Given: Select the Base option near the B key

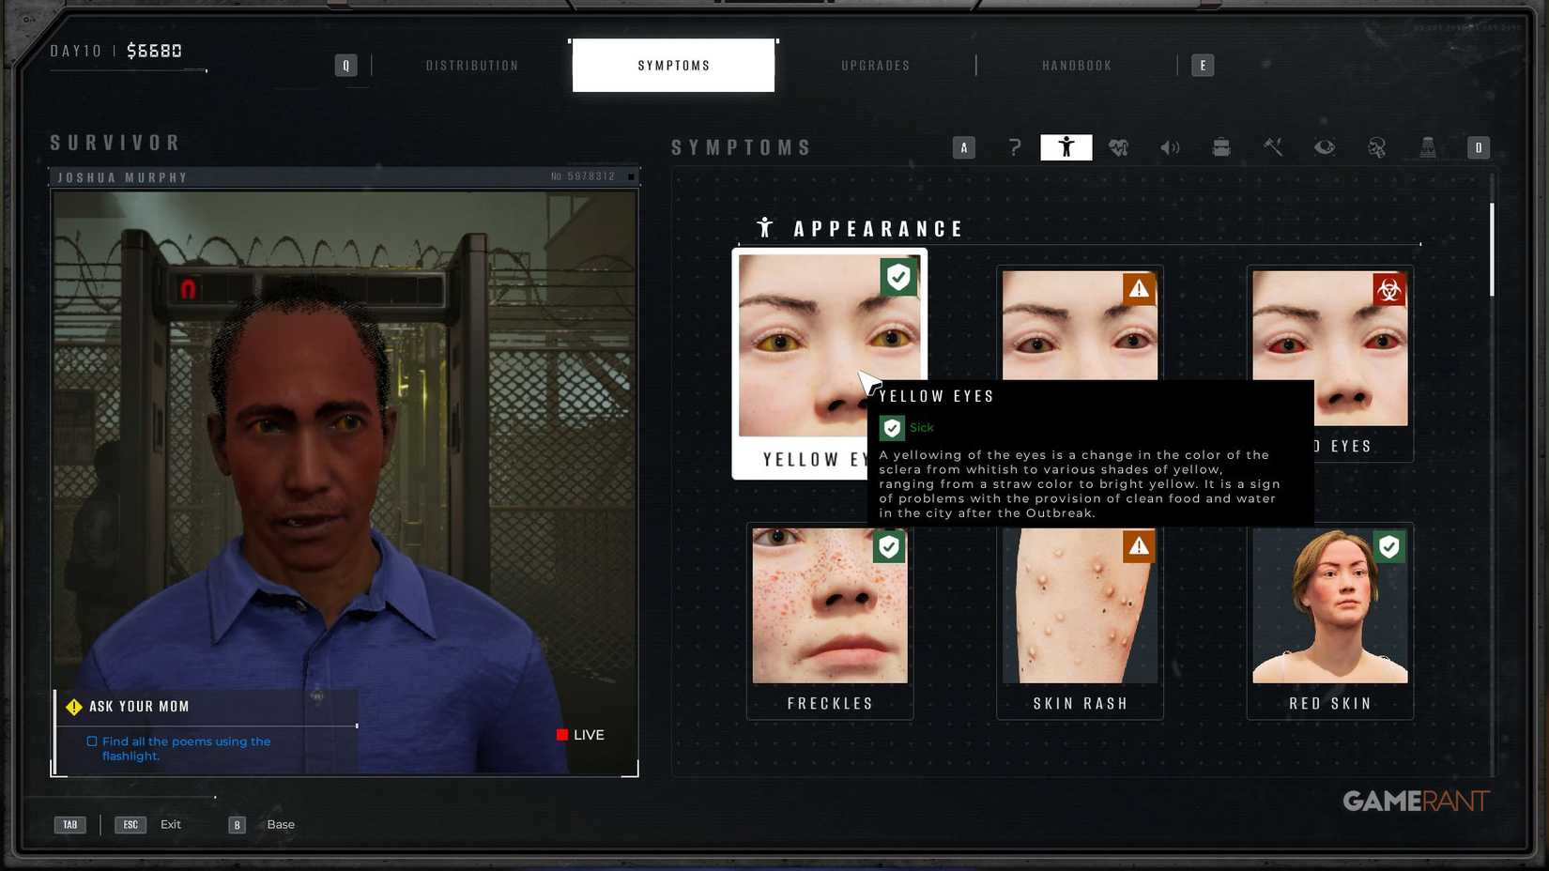Looking at the screenshot, I should click(x=280, y=824).
